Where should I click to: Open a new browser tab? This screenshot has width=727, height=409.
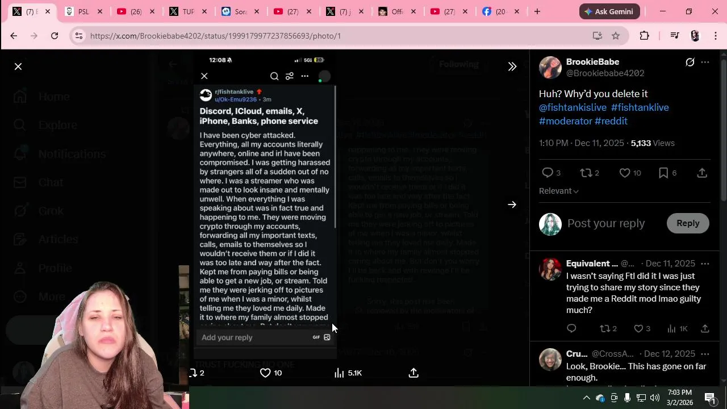pos(537,11)
